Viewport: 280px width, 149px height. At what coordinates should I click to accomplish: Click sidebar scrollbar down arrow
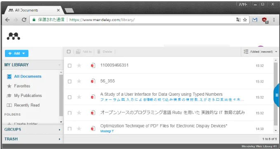[61, 122]
